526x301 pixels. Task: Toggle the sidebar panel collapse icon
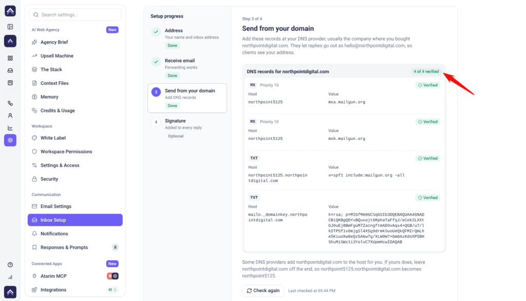pyautogui.click(x=10, y=27)
